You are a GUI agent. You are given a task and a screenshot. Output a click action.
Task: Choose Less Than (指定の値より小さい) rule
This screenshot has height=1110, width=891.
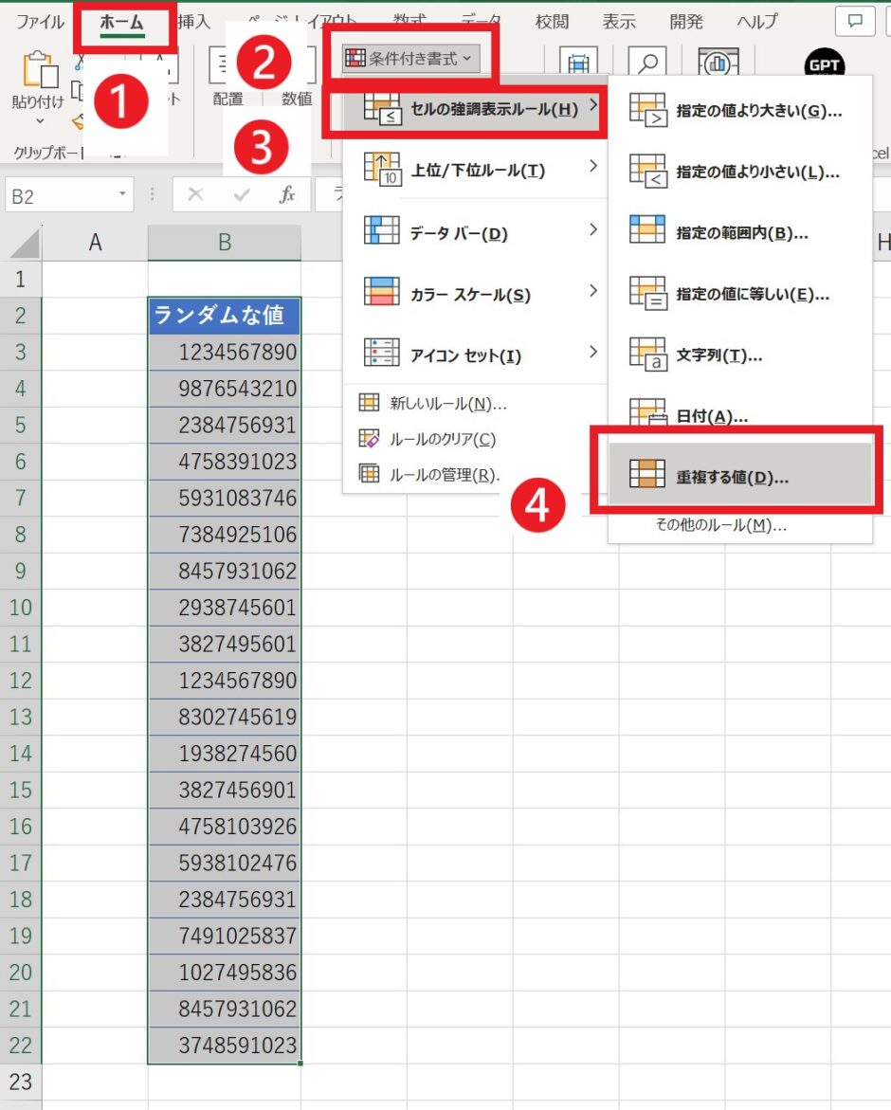739,172
